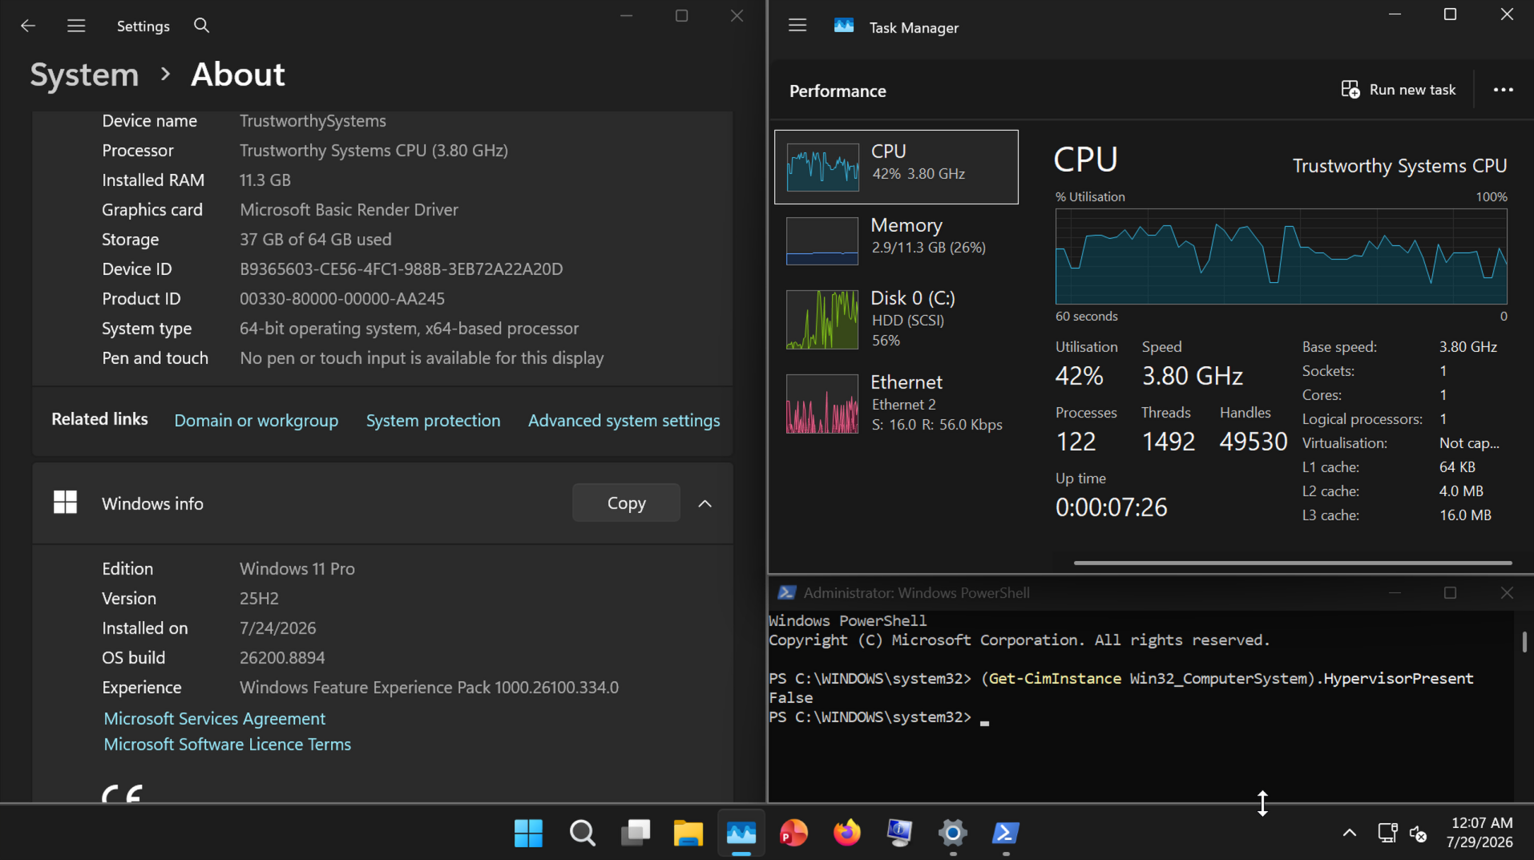Open Task Manager more options ellipsis
1534x860 pixels.
(1504, 90)
